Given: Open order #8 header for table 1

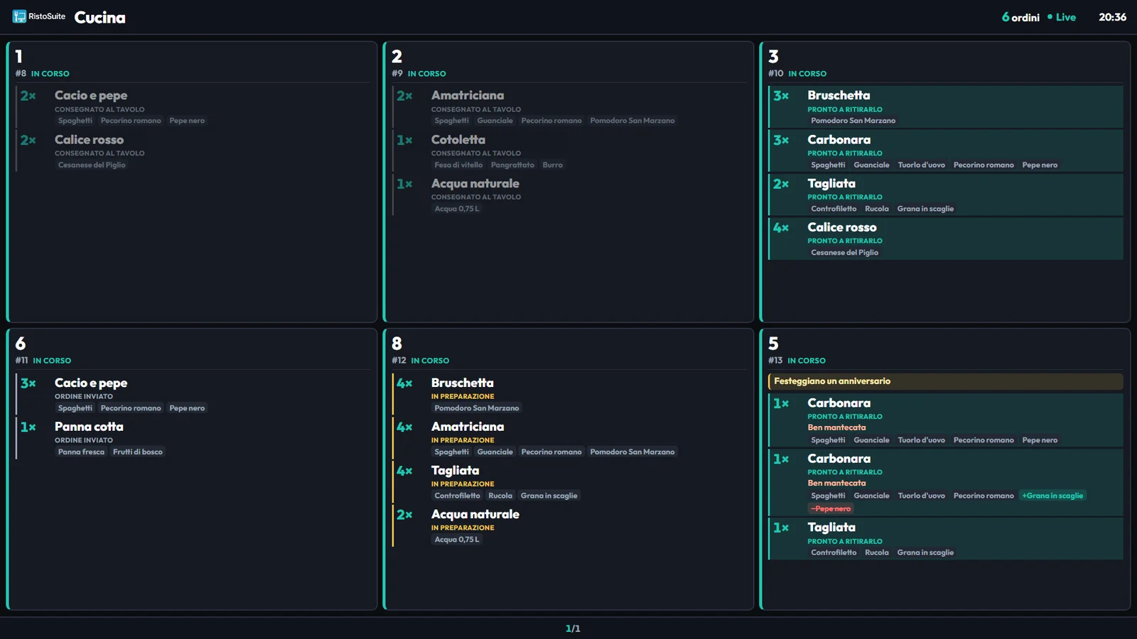Looking at the screenshot, I should click(x=193, y=62).
